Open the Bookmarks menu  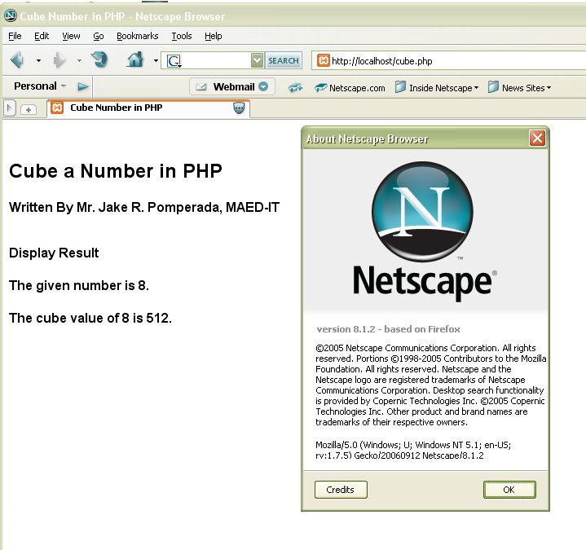click(x=138, y=36)
